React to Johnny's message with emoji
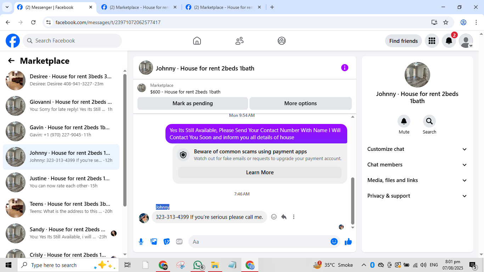This screenshot has height=272, width=484. point(274,217)
